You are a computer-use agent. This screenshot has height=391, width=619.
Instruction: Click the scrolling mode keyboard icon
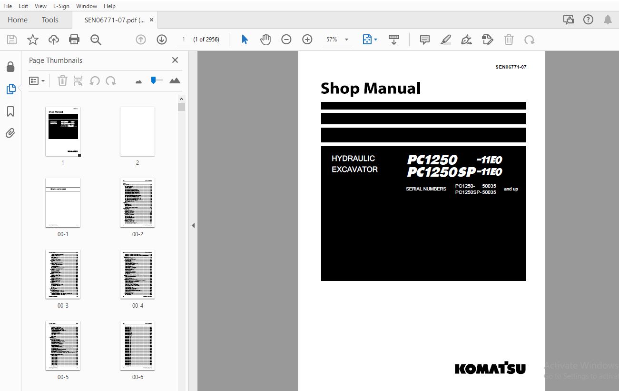pos(393,40)
